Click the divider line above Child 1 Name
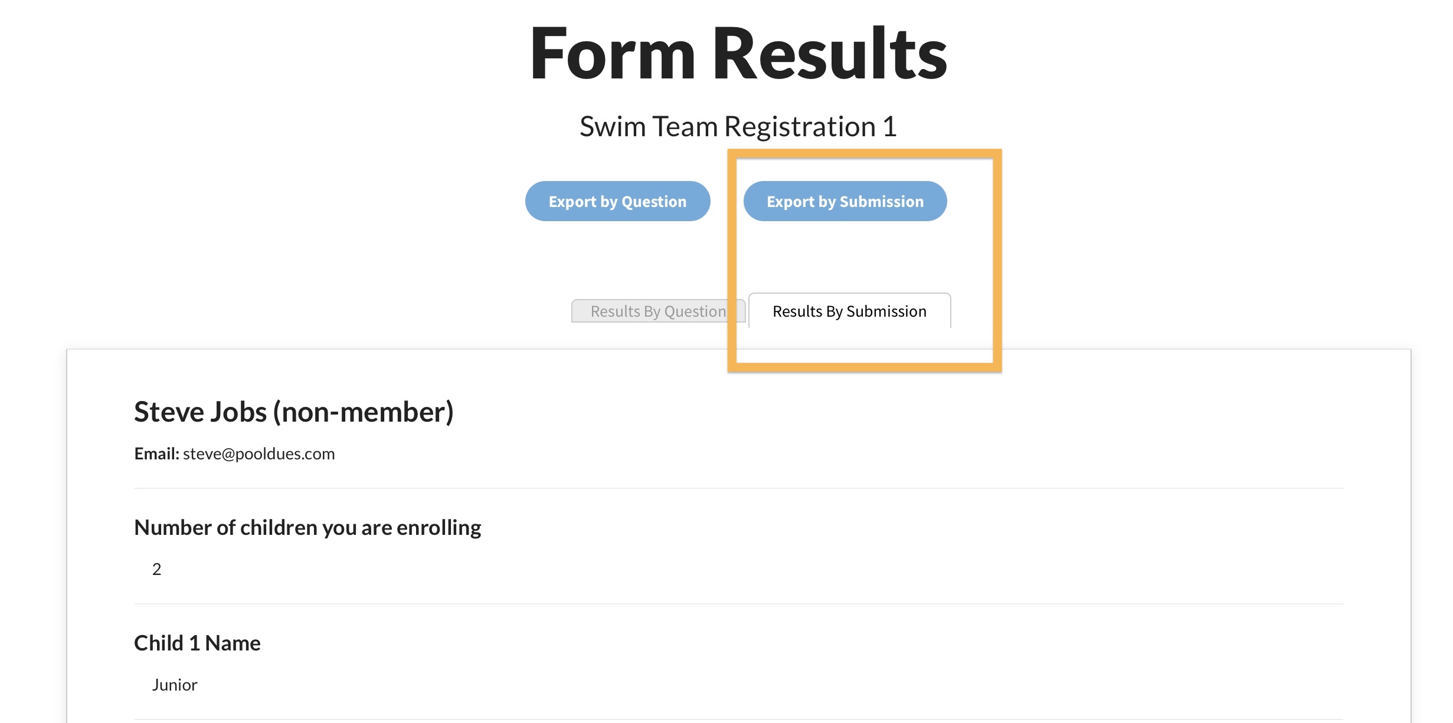The image size is (1453, 723). (738, 604)
